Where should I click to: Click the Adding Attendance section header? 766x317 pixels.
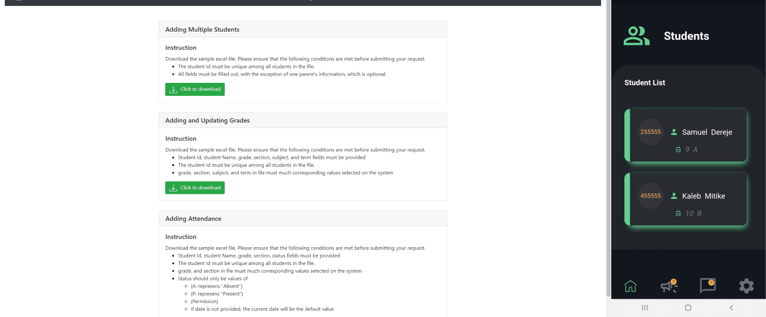[303, 218]
